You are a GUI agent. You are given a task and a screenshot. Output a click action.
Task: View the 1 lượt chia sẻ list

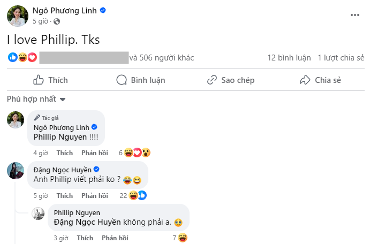click(341, 58)
